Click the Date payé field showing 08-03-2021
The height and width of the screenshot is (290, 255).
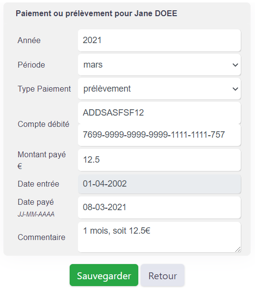pyautogui.click(x=159, y=207)
